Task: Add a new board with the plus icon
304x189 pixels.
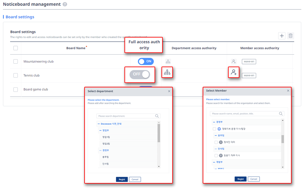Action: 282,36
